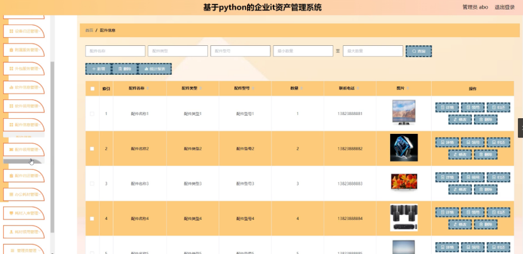
Task: Sort by the 联系电话 column arrows
Action: tap(358, 89)
